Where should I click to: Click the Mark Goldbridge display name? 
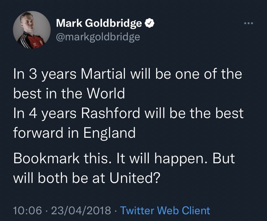click(99, 23)
